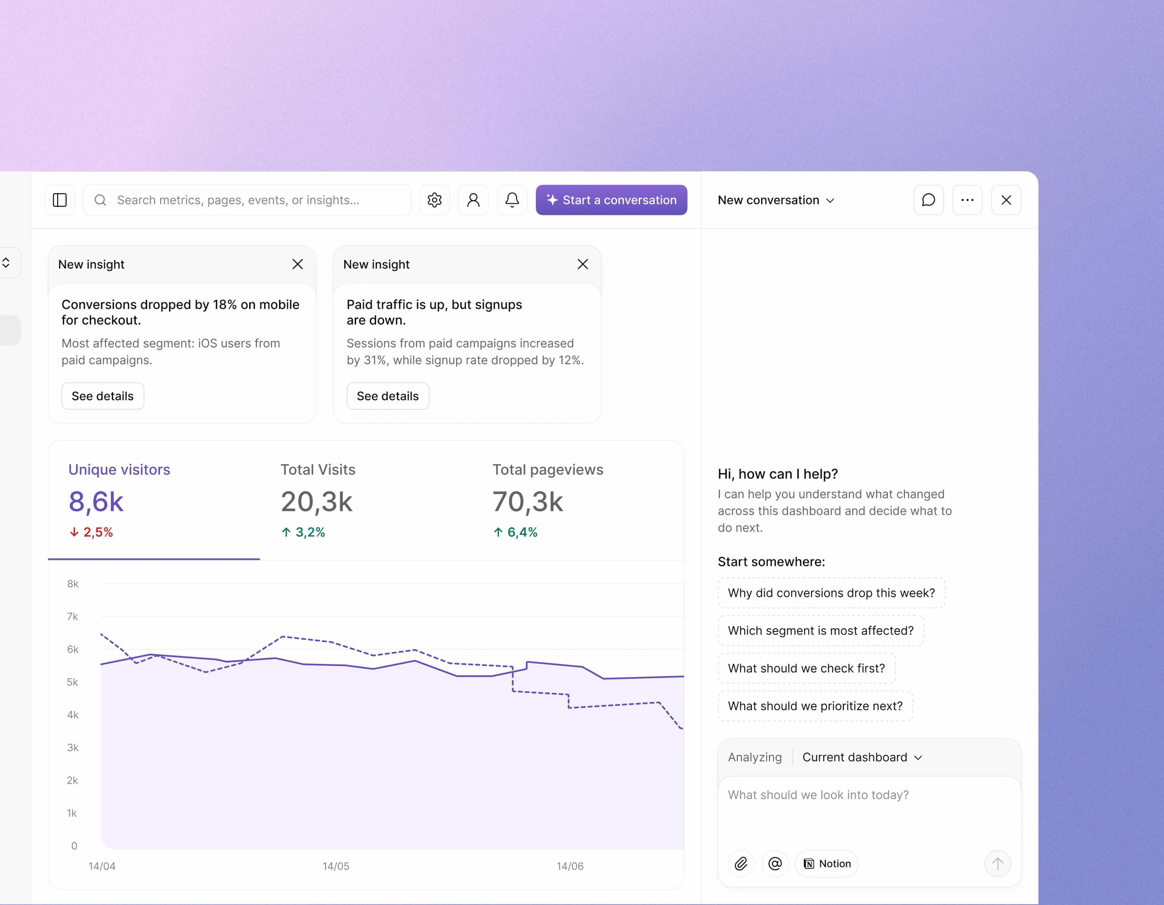Open the user profile icon
The image size is (1164, 905).
(473, 200)
